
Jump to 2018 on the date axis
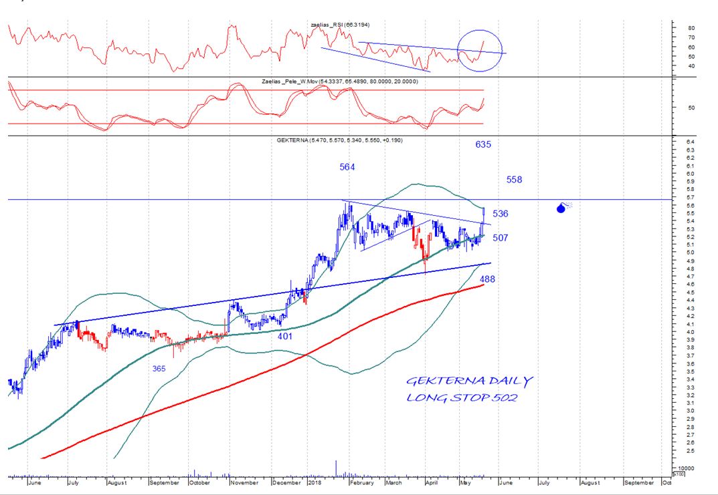pyautogui.click(x=315, y=482)
